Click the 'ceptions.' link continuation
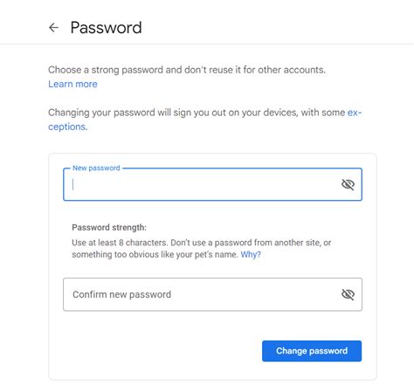Screen dimensions: 414x385 pos(68,127)
